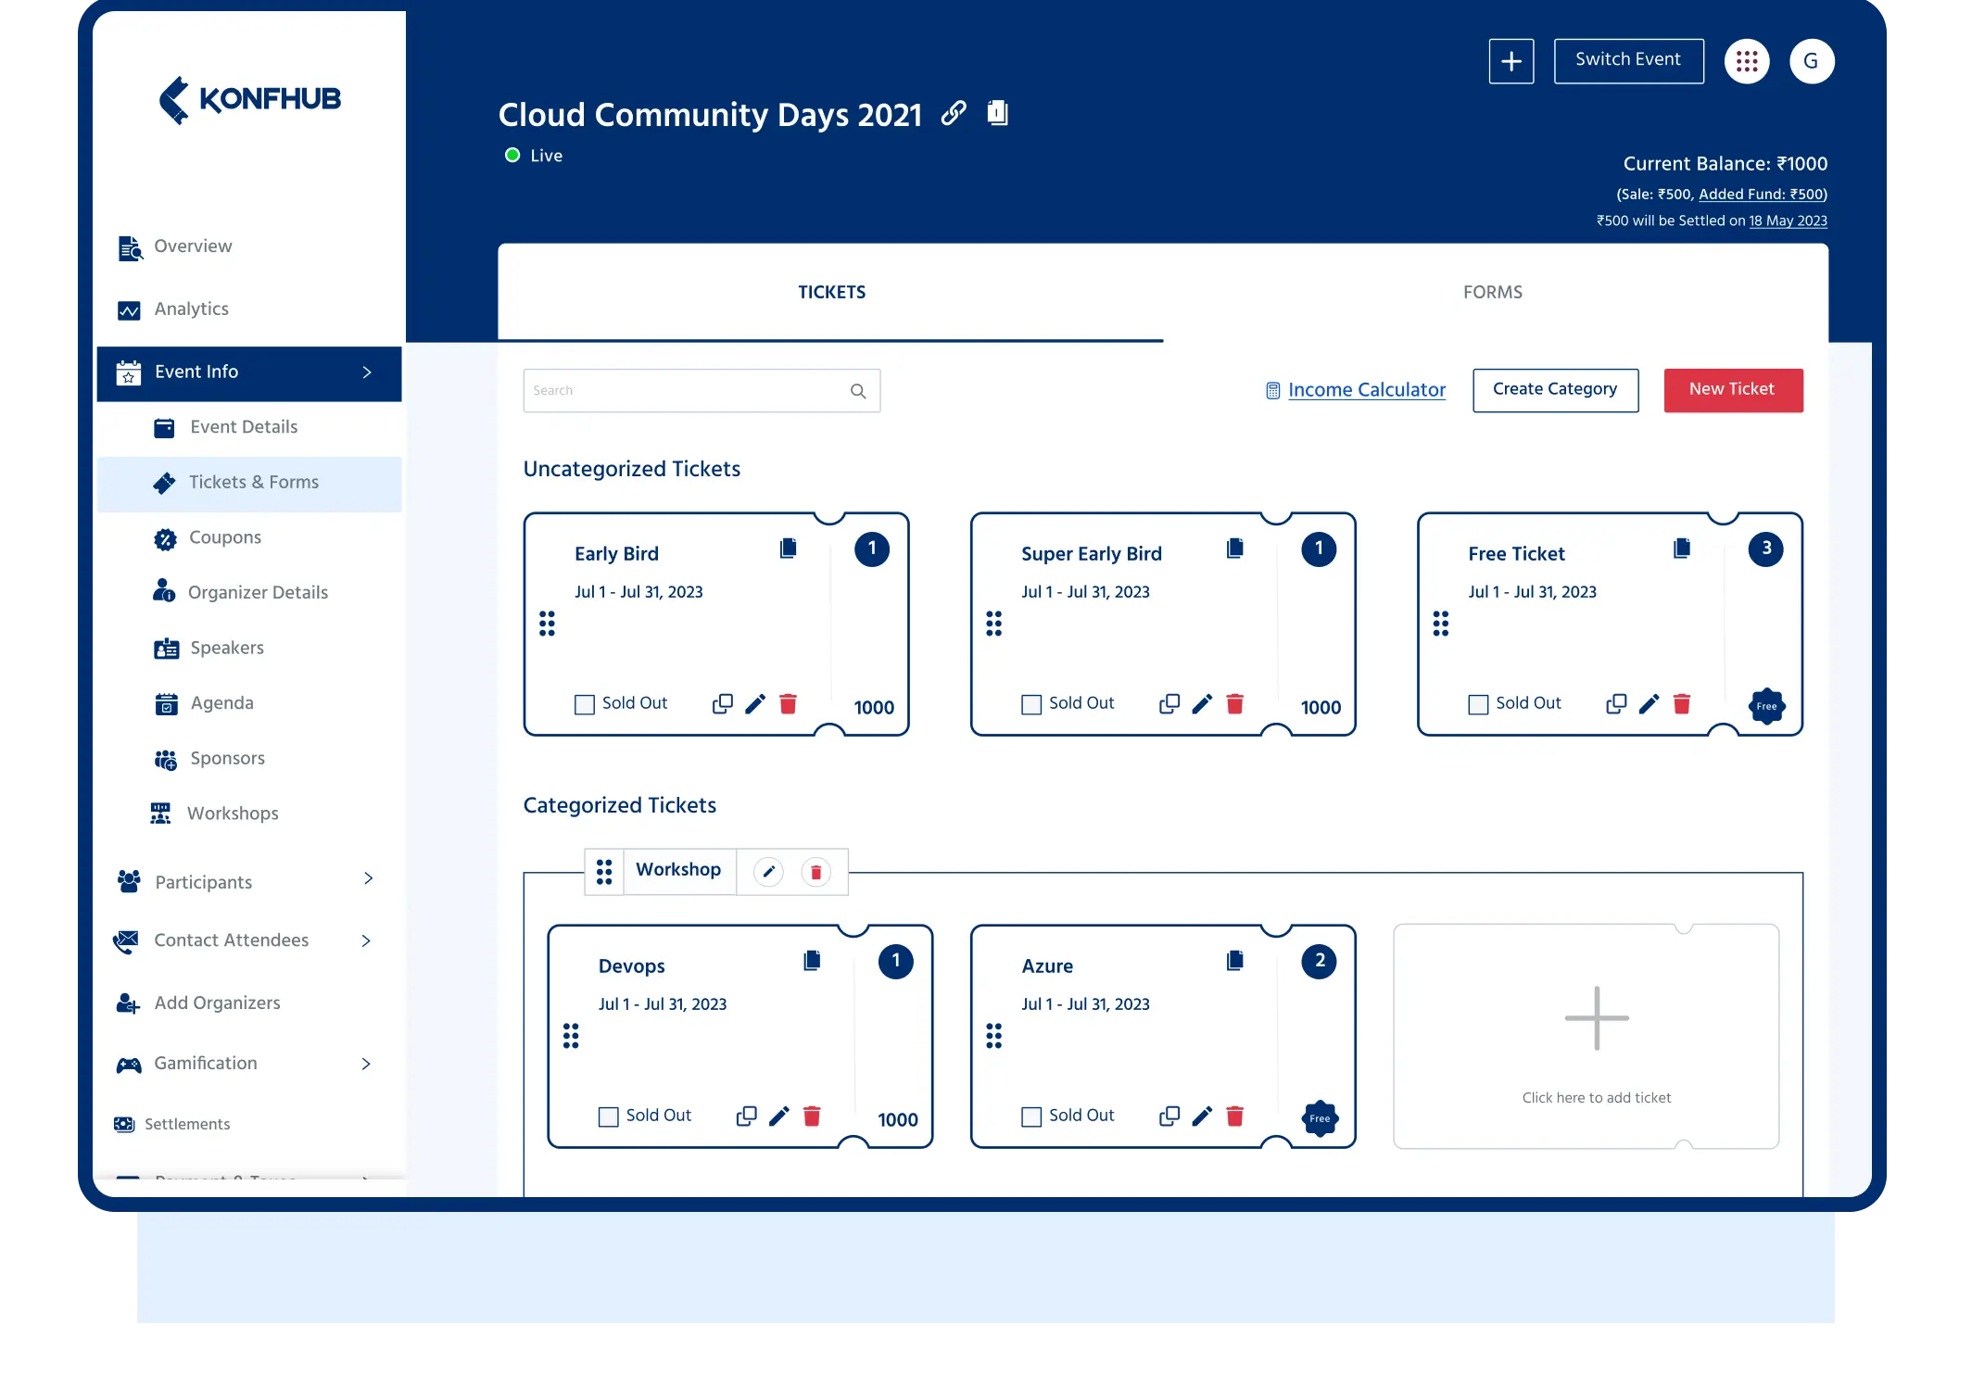Screen dimensions: 1972x1375
Task: Click the Switch Event button
Action: coord(1628,60)
